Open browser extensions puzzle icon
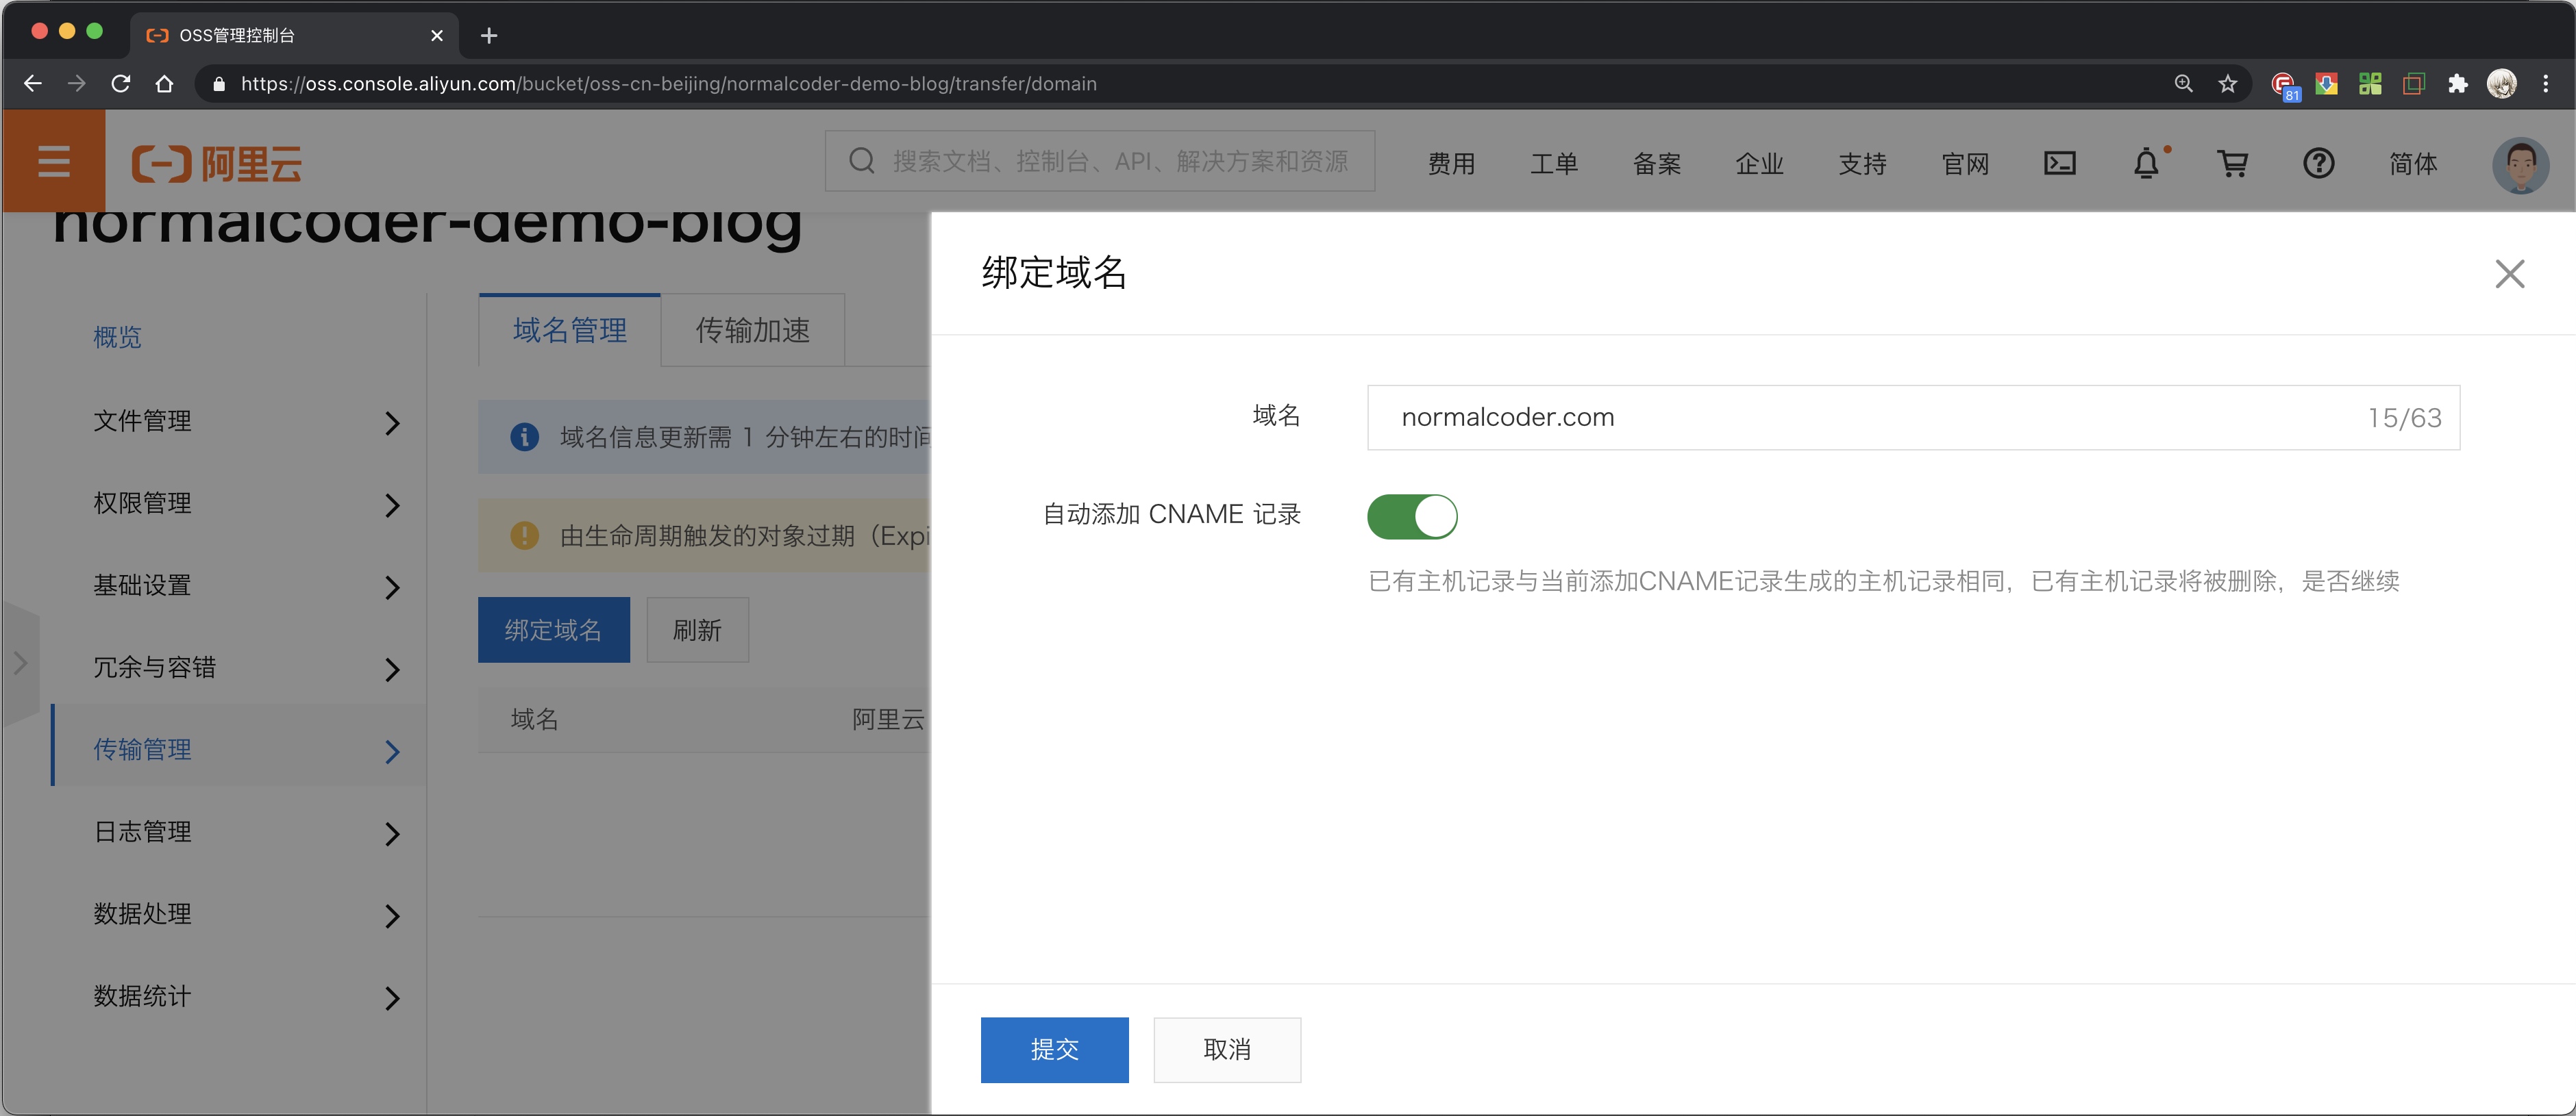The width and height of the screenshot is (2576, 1116). (x=2457, y=84)
